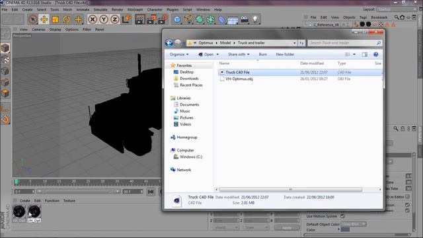
Task: Create a New folder
Action: point(285,54)
